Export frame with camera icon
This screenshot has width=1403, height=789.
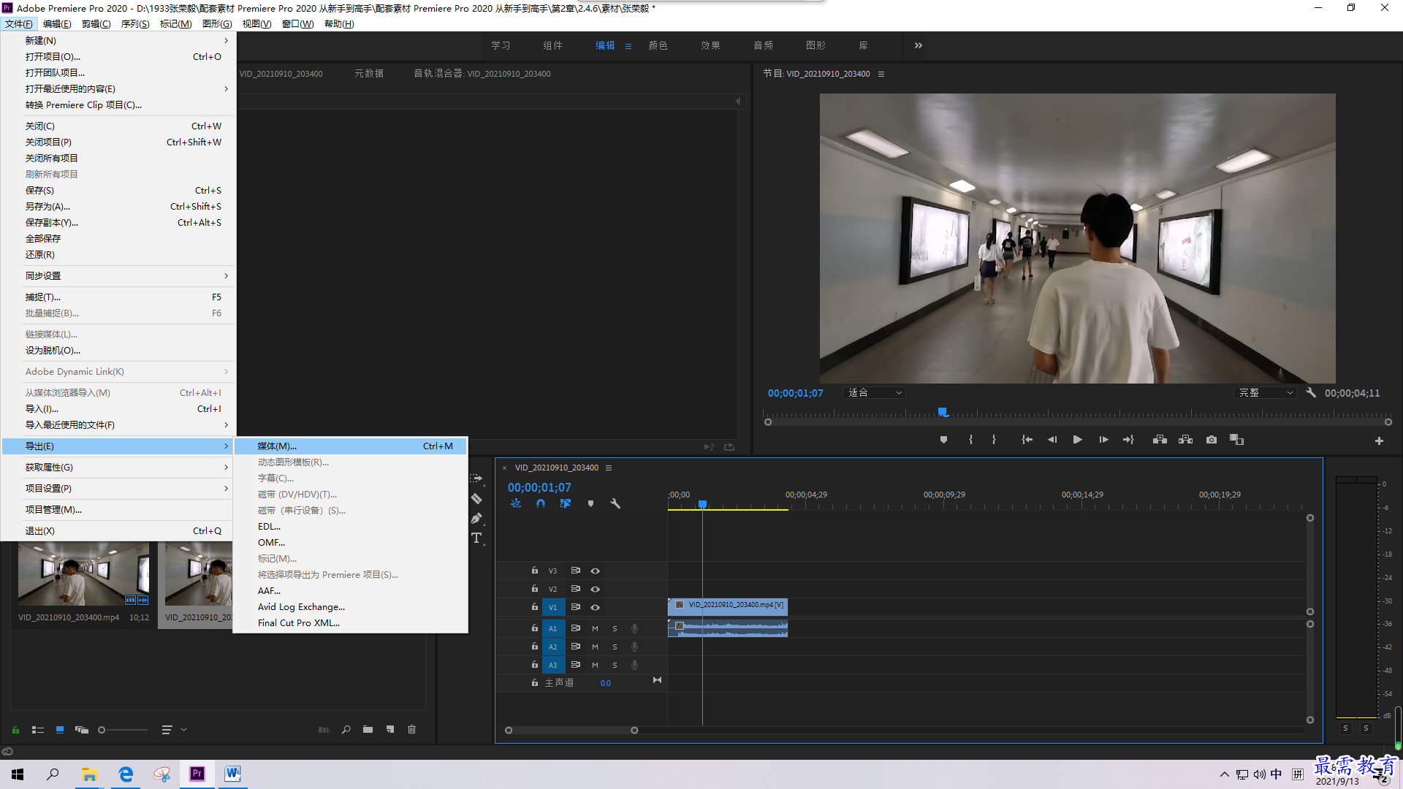pyautogui.click(x=1212, y=440)
